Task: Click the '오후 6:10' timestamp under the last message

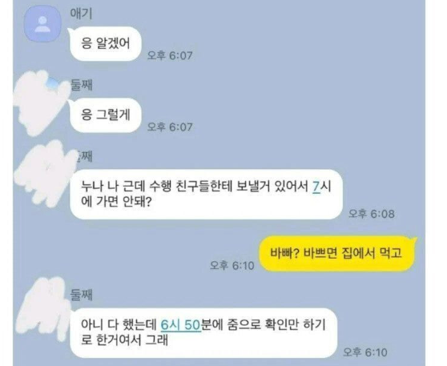Action: tap(365, 352)
